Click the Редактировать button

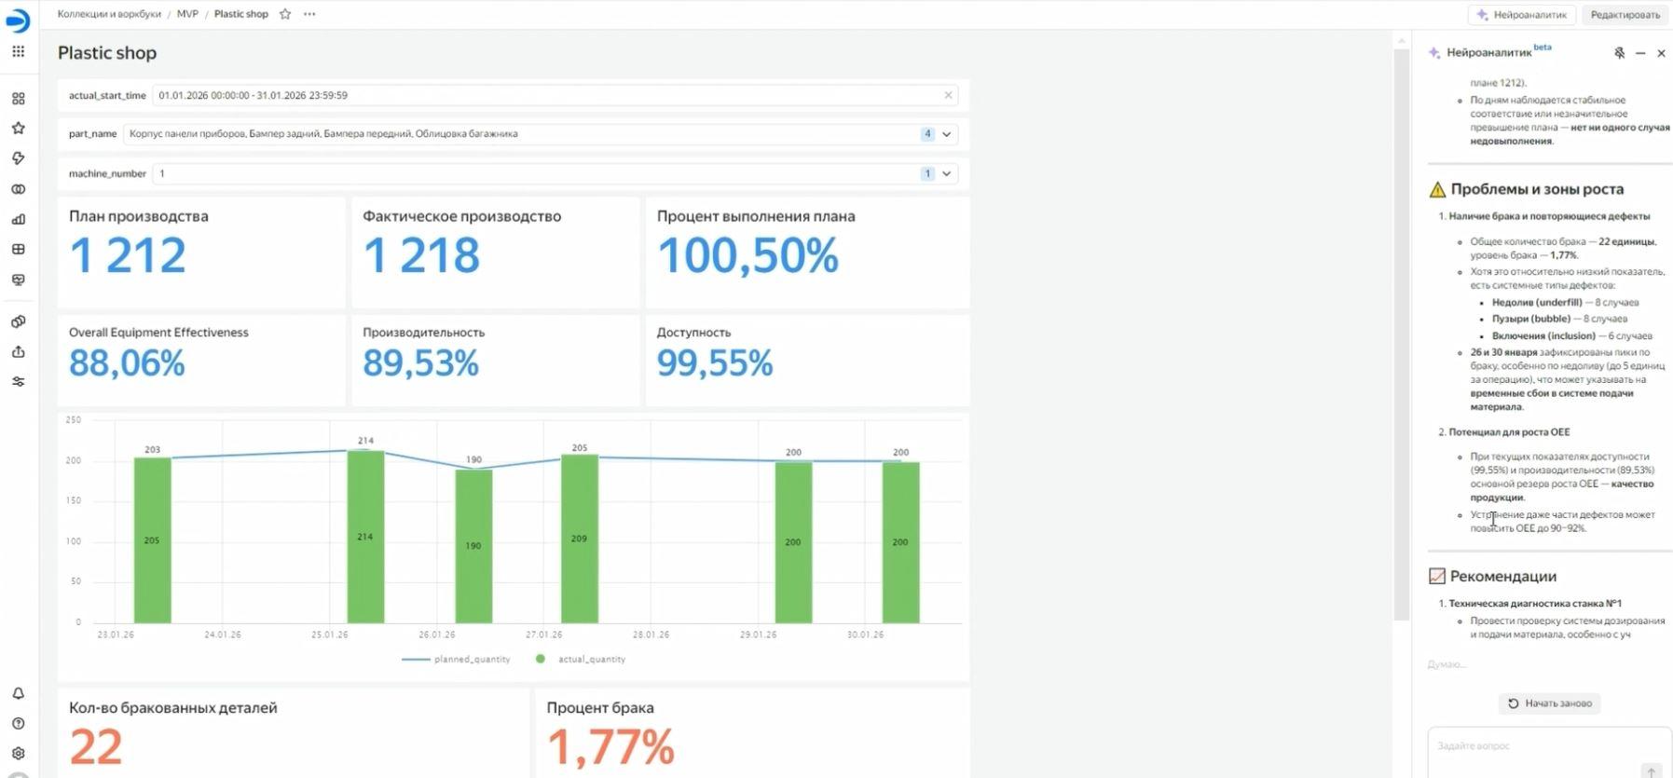pyautogui.click(x=1625, y=15)
